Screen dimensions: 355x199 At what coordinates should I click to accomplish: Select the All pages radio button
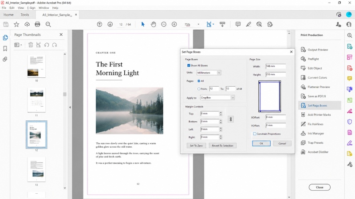199,81
